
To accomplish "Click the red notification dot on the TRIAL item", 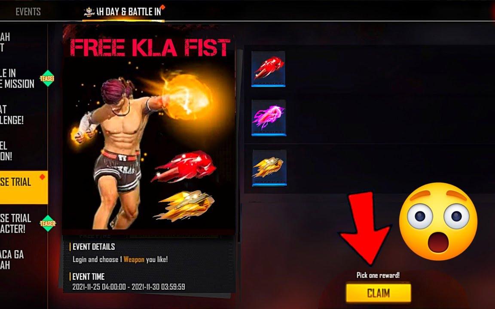I will click(x=42, y=177).
